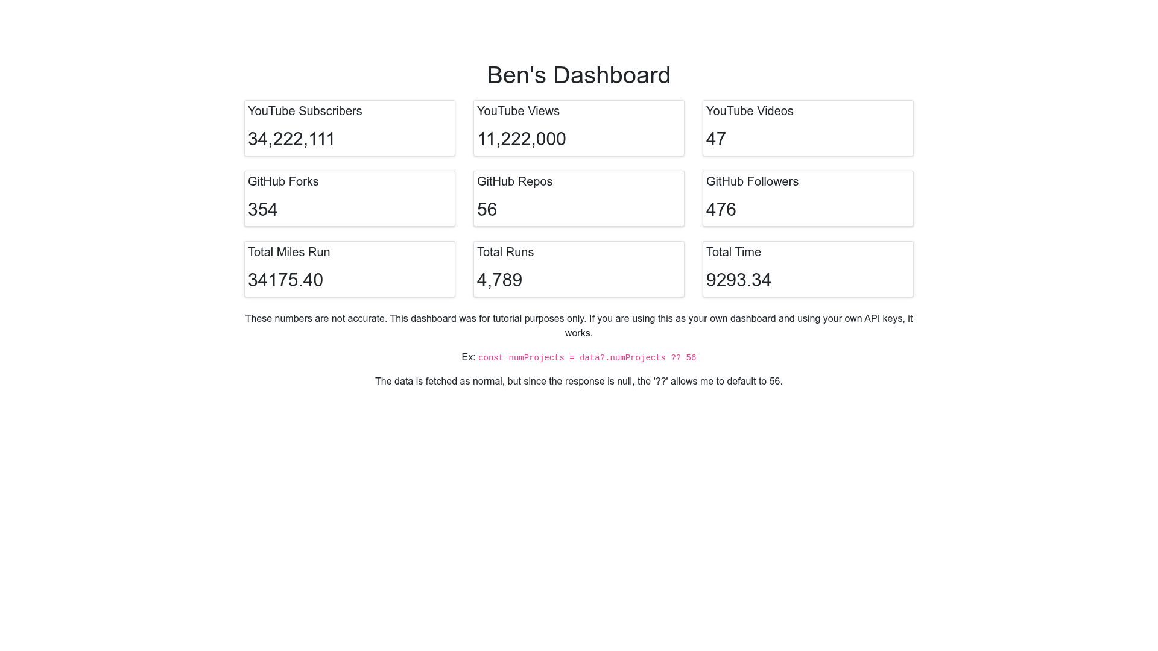The width and height of the screenshot is (1158, 651).
Task: Click the 4,789 runs number
Action: (499, 280)
